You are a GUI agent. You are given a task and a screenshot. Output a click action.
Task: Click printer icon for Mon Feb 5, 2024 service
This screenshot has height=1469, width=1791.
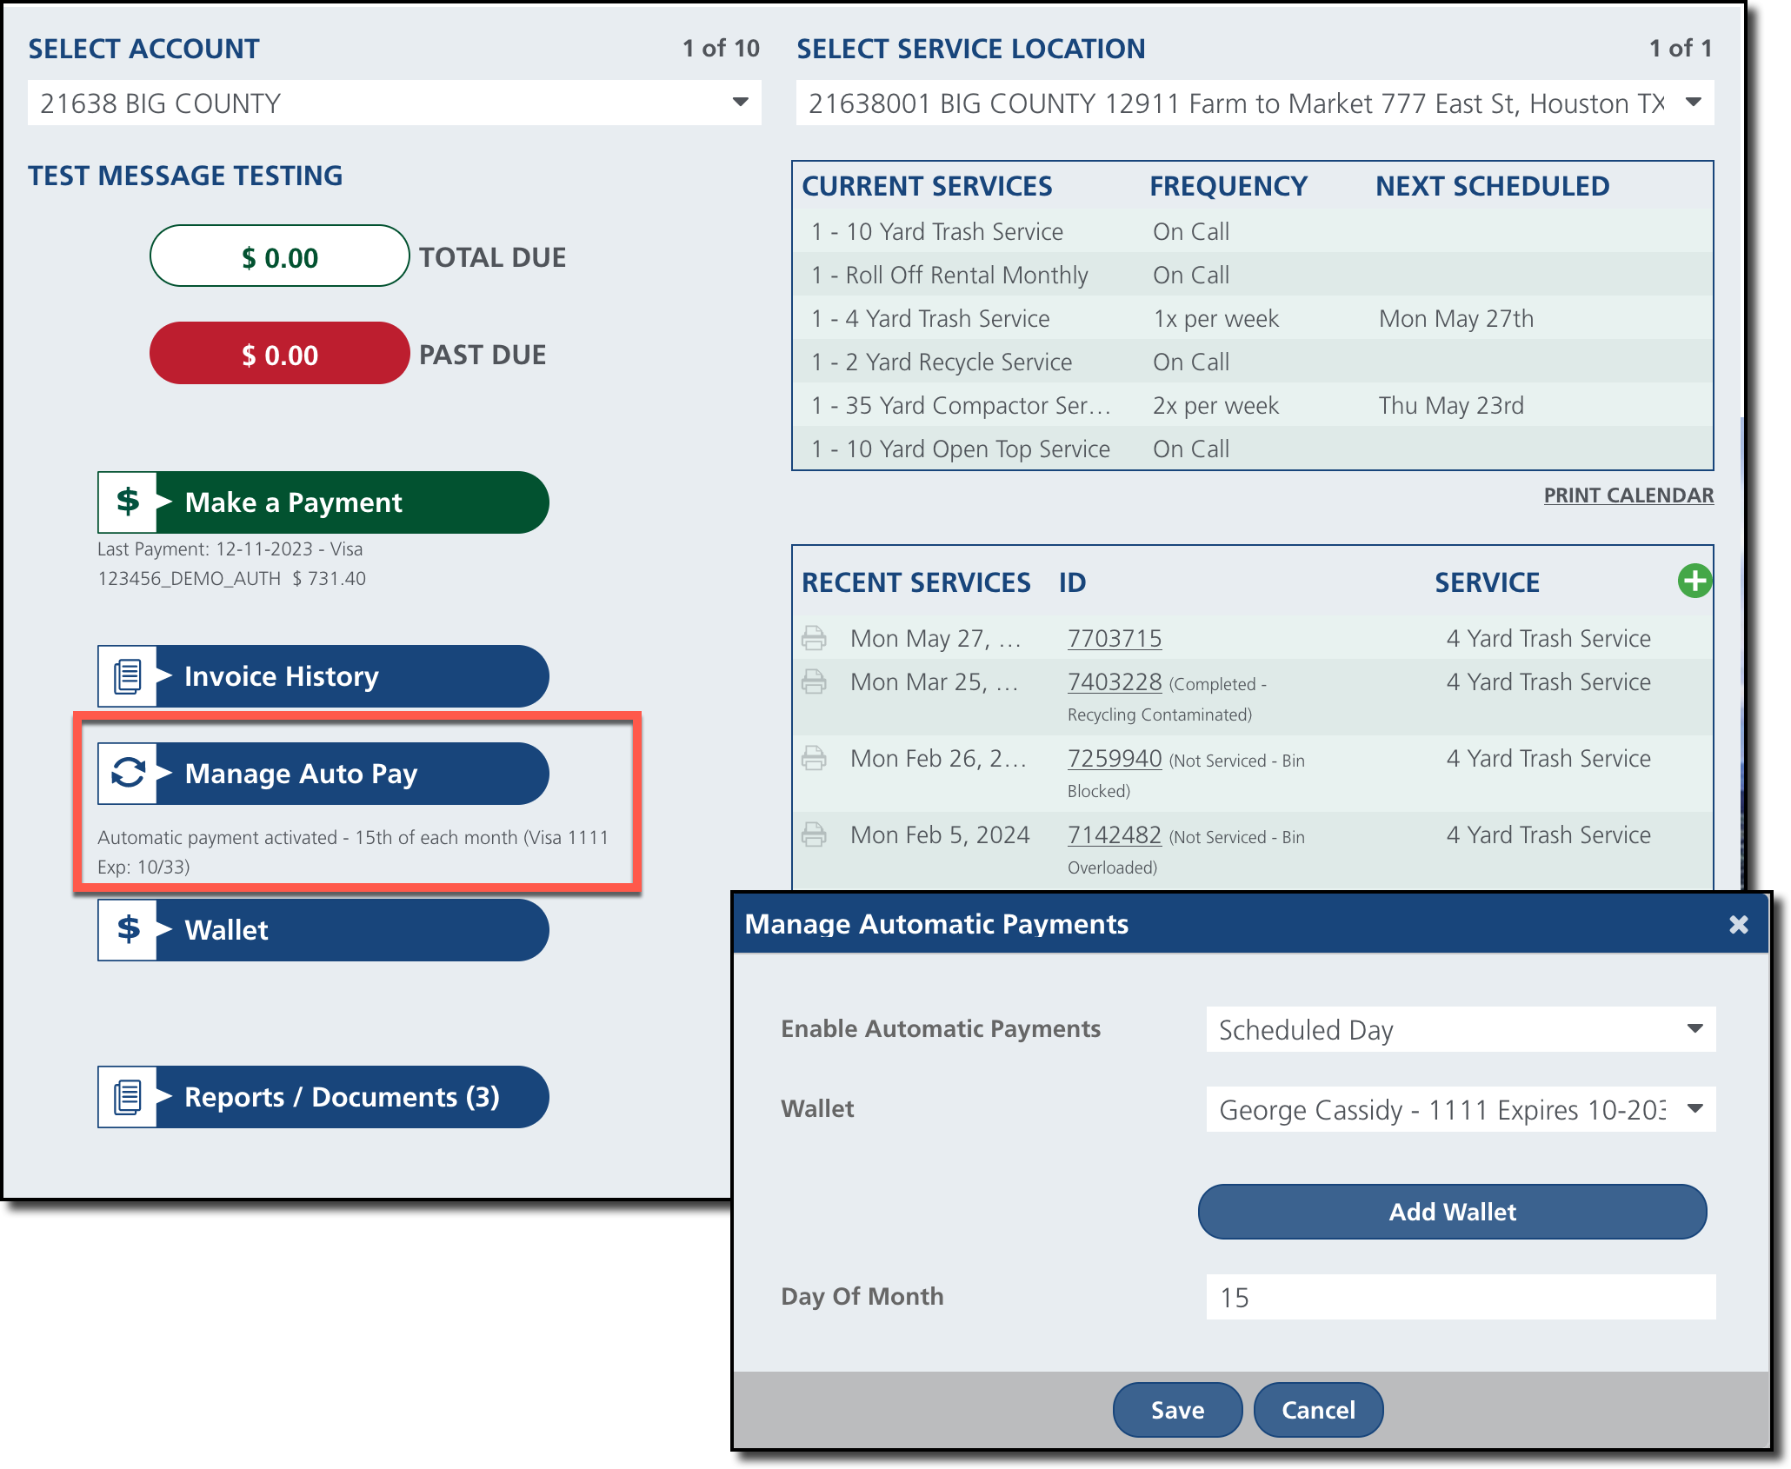pyautogui.click(x=814, y=834)
